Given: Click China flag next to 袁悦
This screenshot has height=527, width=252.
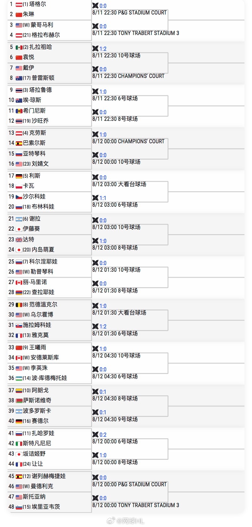Looking at the screenshot, I should pyautogui.click(x=19, y=57).
